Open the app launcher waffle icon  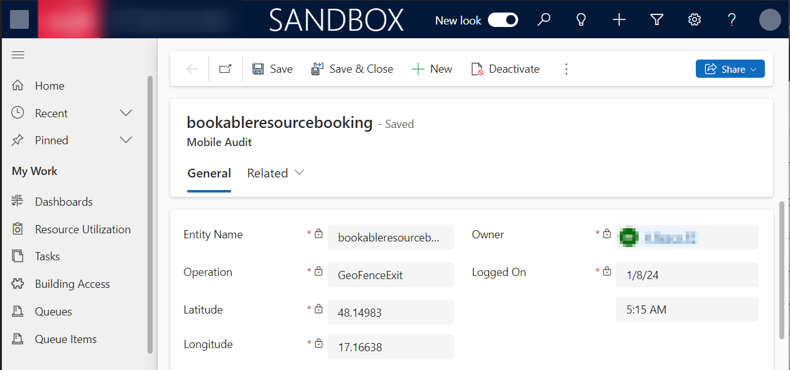pyautogui.click(x=19, y=19)
